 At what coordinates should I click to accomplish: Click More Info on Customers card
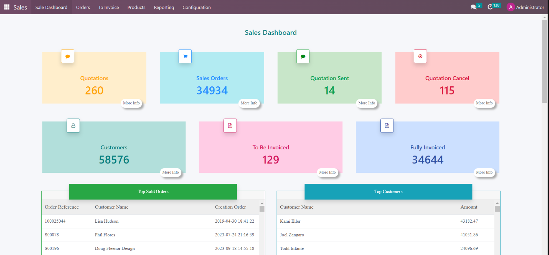(171, 172)
